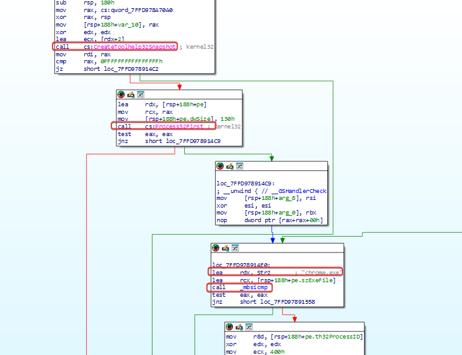This screenshot has height=355, width=462.
Task: Click [rsp+188h+pe.dwSize] operand
Action: coord(179,119)
